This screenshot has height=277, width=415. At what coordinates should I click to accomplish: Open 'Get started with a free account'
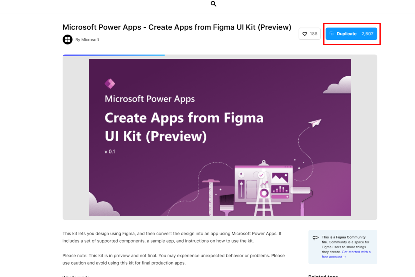[x=356, y=252]
